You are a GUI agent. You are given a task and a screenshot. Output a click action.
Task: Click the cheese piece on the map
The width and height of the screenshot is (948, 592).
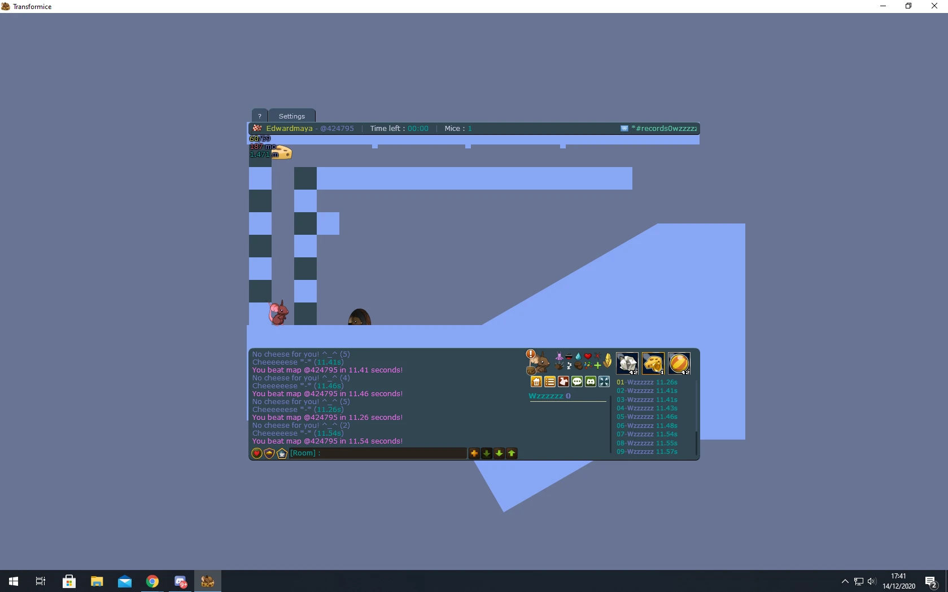coord(282,153)
